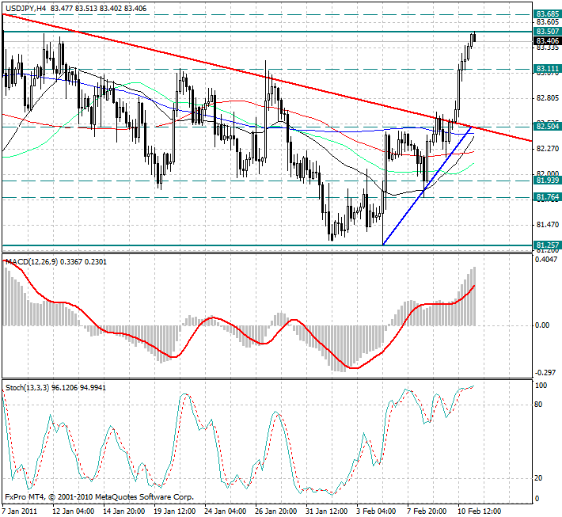This screenshot has width=562, height=517.
Task: Click the 83.685 price level label
Action: coord(548,14)
